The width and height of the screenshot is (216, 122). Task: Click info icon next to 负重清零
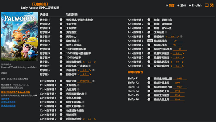pos(78,89)
